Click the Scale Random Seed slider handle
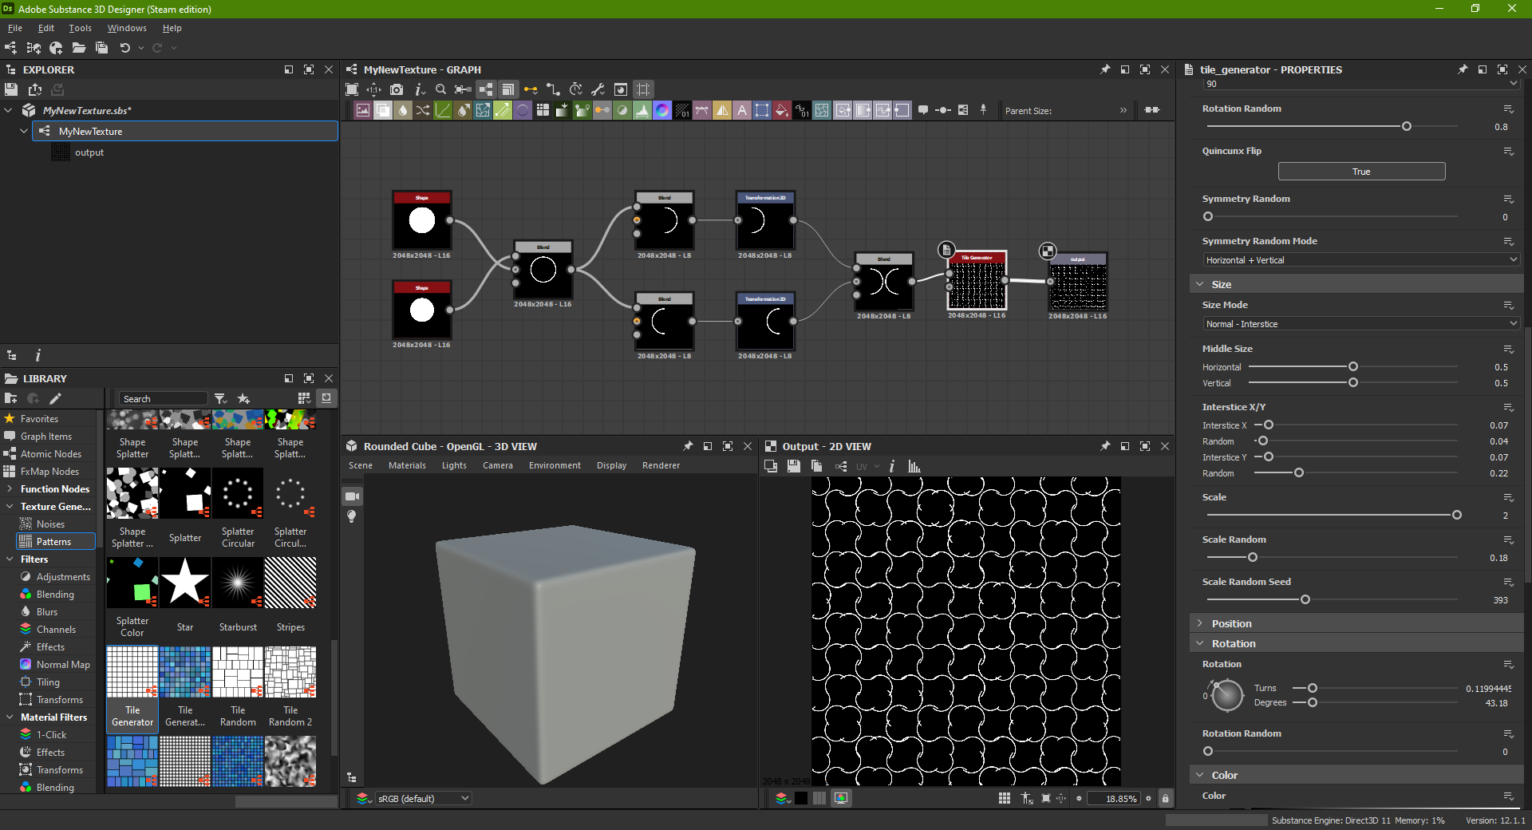This screenshot has height=830, width=1532. pos(1305,599)
